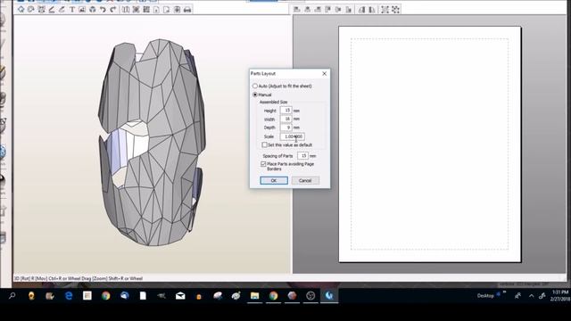Choose the Join/Disjoin Face tool icon

[41, 10]
